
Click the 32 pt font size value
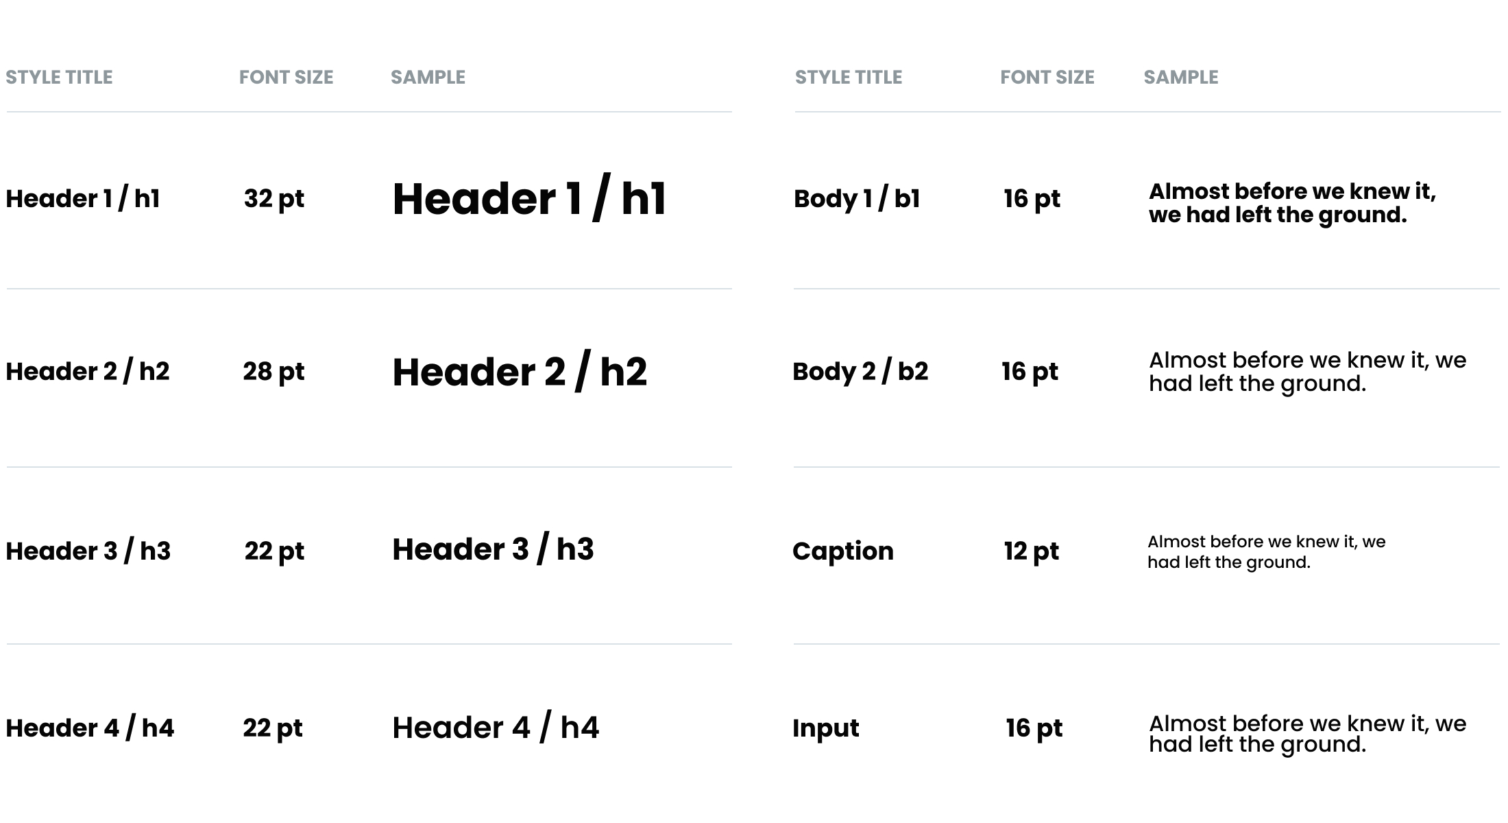[x=273, y=199]
